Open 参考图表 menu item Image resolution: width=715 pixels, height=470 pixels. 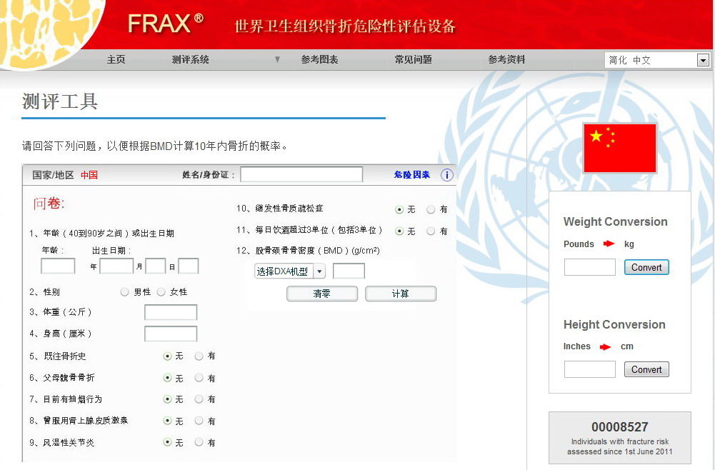(319, 59)
